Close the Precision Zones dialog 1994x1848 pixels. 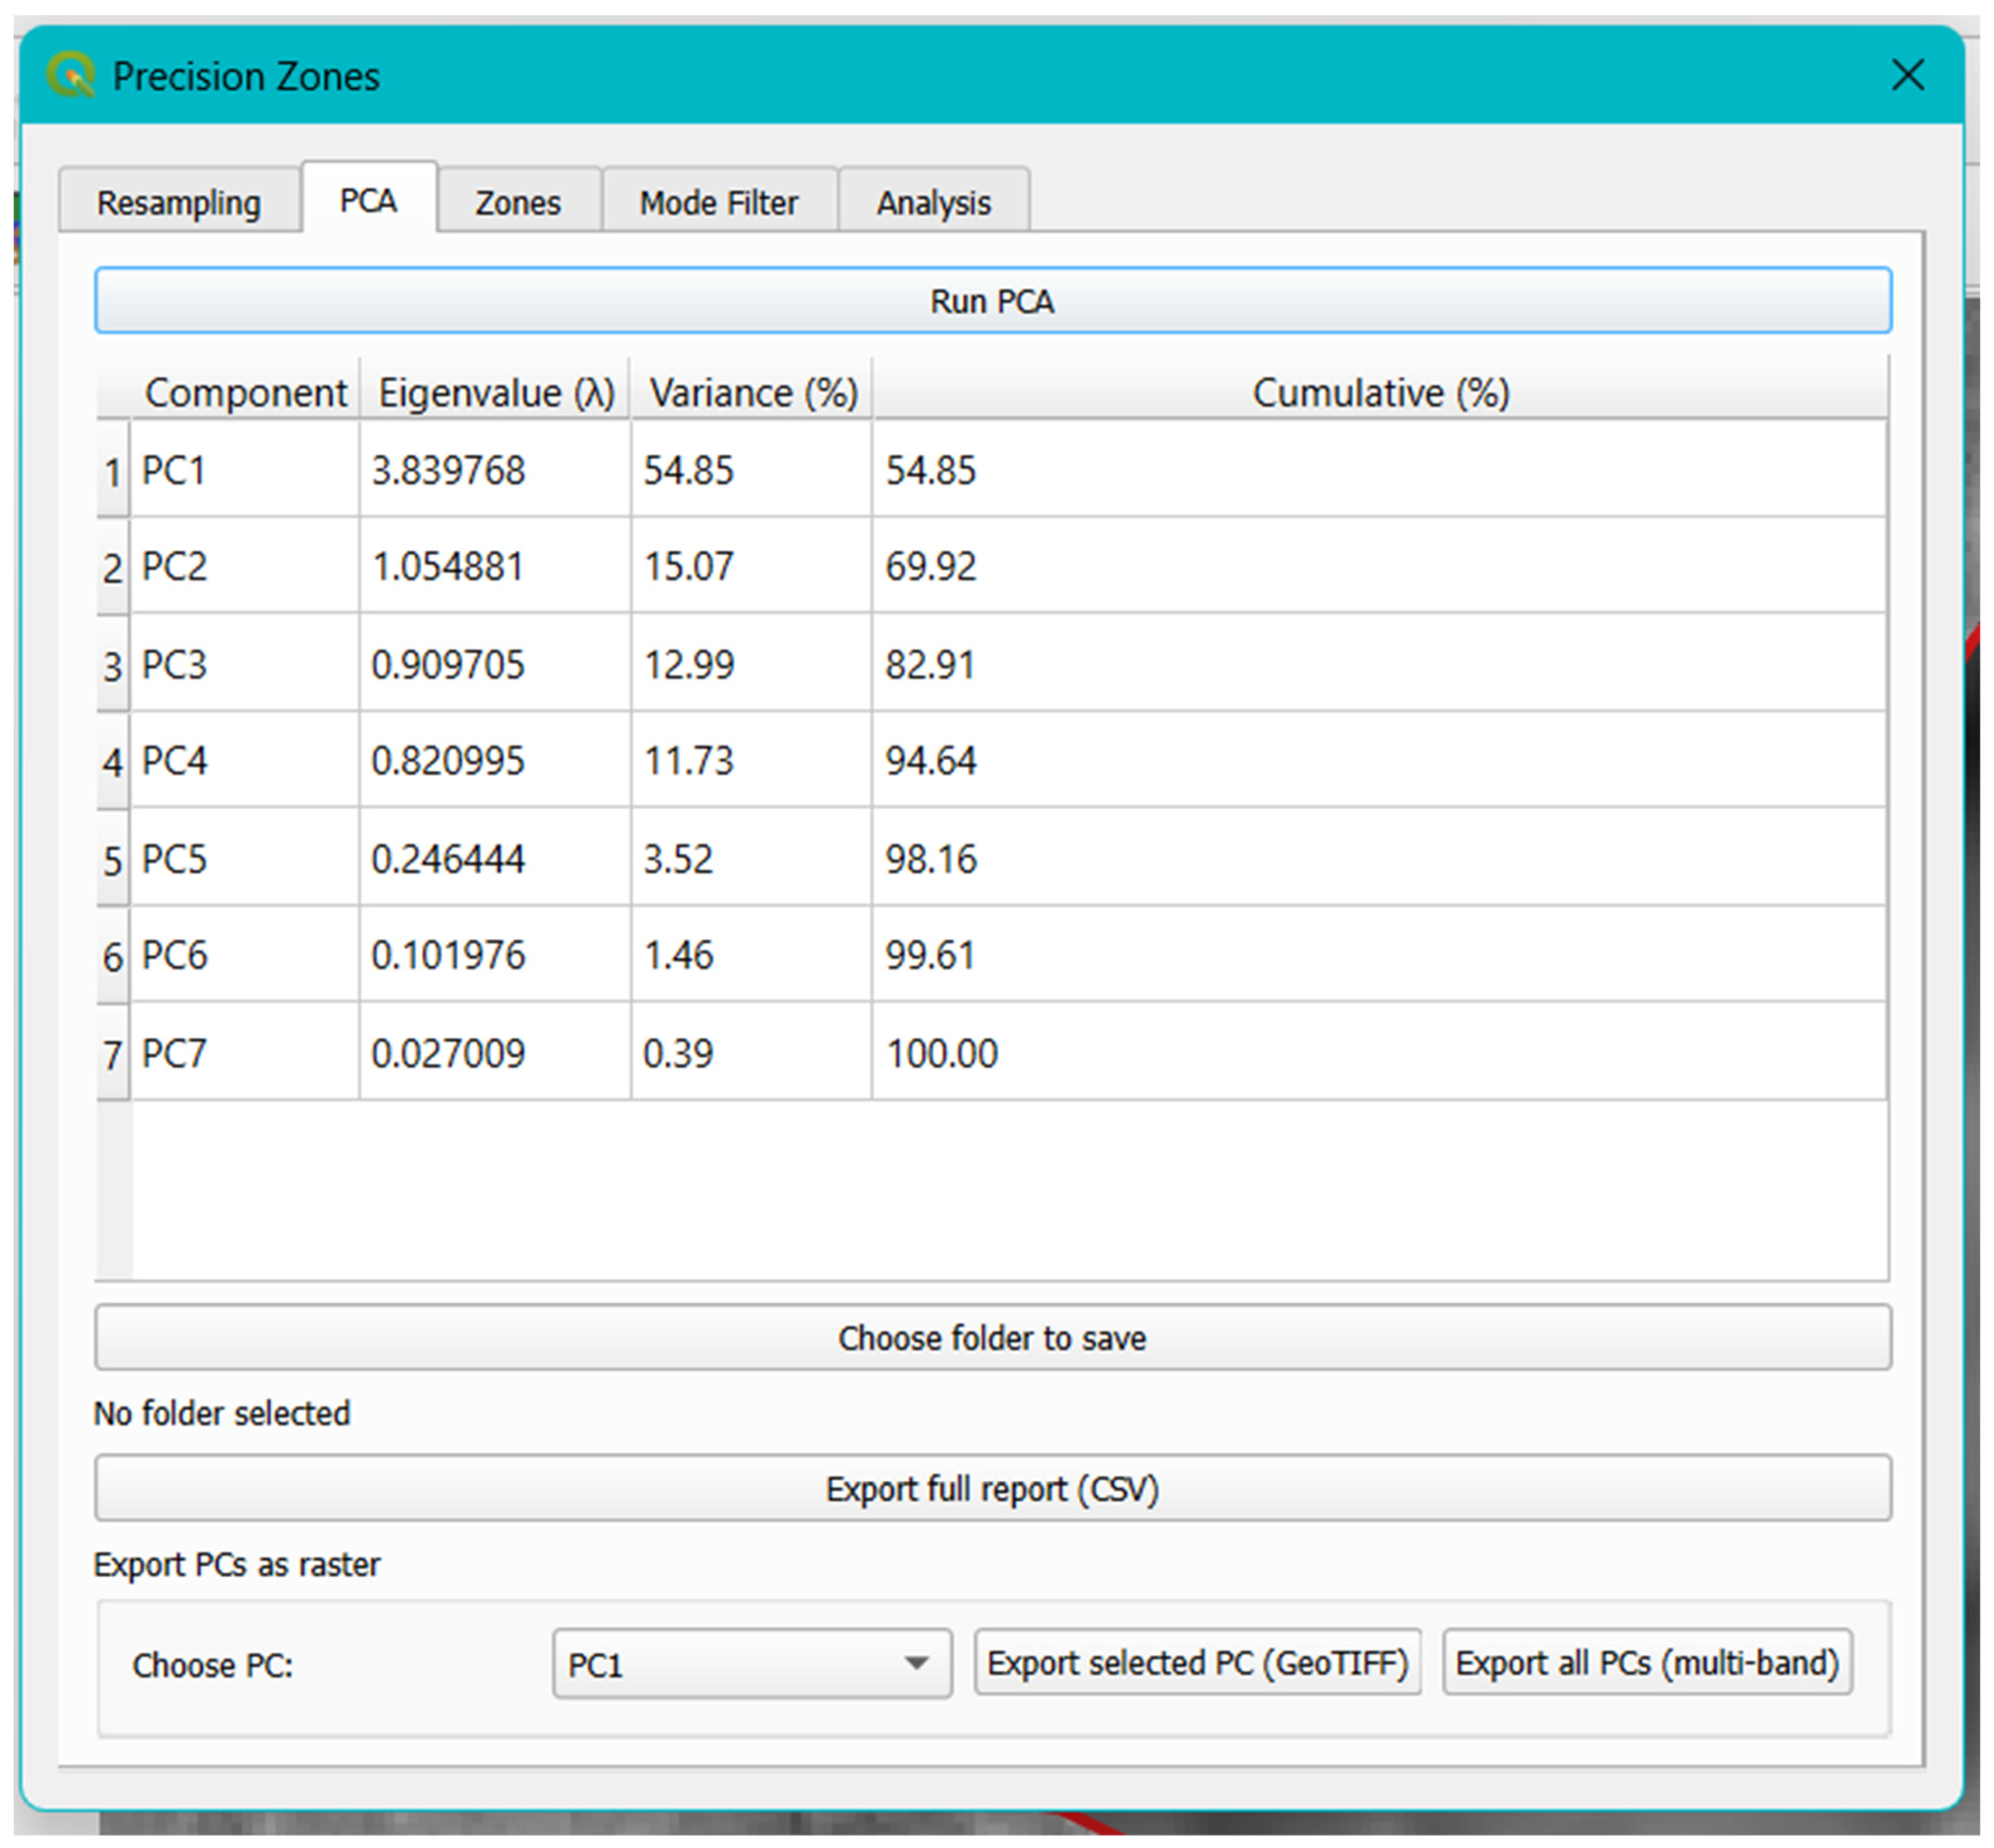1907,75
